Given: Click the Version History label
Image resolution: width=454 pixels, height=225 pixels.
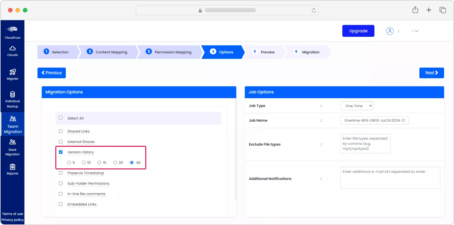Looking at the screenshot, I should click(x=81, y=152).
